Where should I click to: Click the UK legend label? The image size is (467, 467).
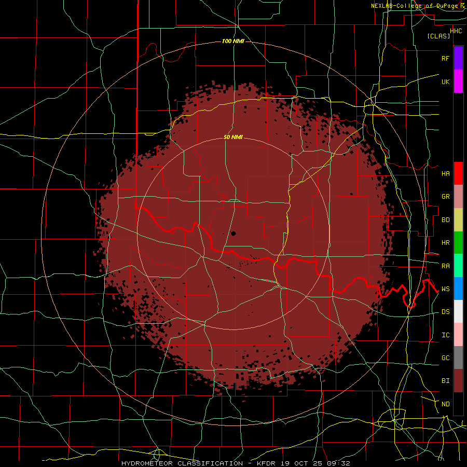[445, 81]
